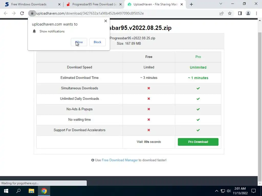
Task: Click the notification bell icon
Action: coord(34,31)
